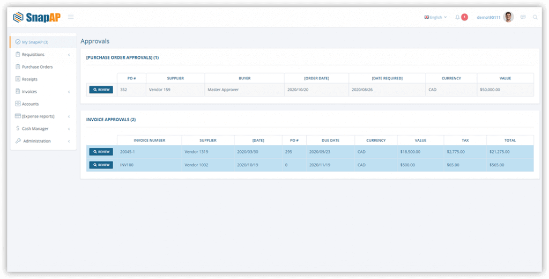
Task: Click the $2,775.00 tax cell
Action: [465, 152]
